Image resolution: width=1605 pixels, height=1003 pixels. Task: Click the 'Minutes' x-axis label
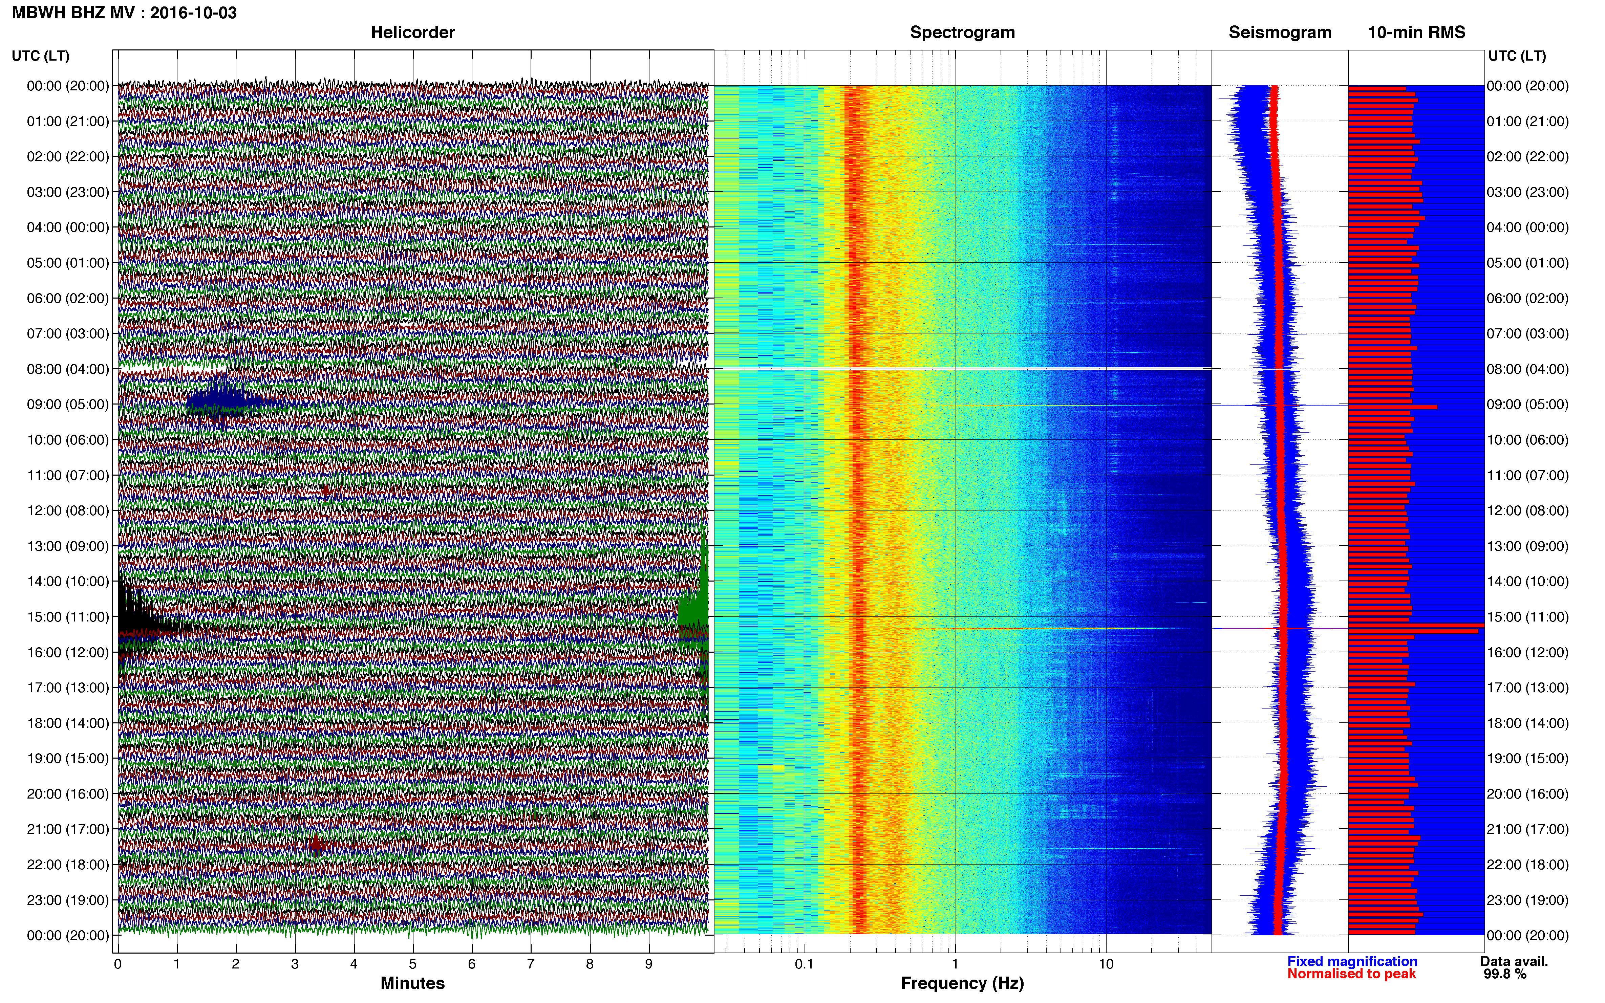[x=413, y=983]
